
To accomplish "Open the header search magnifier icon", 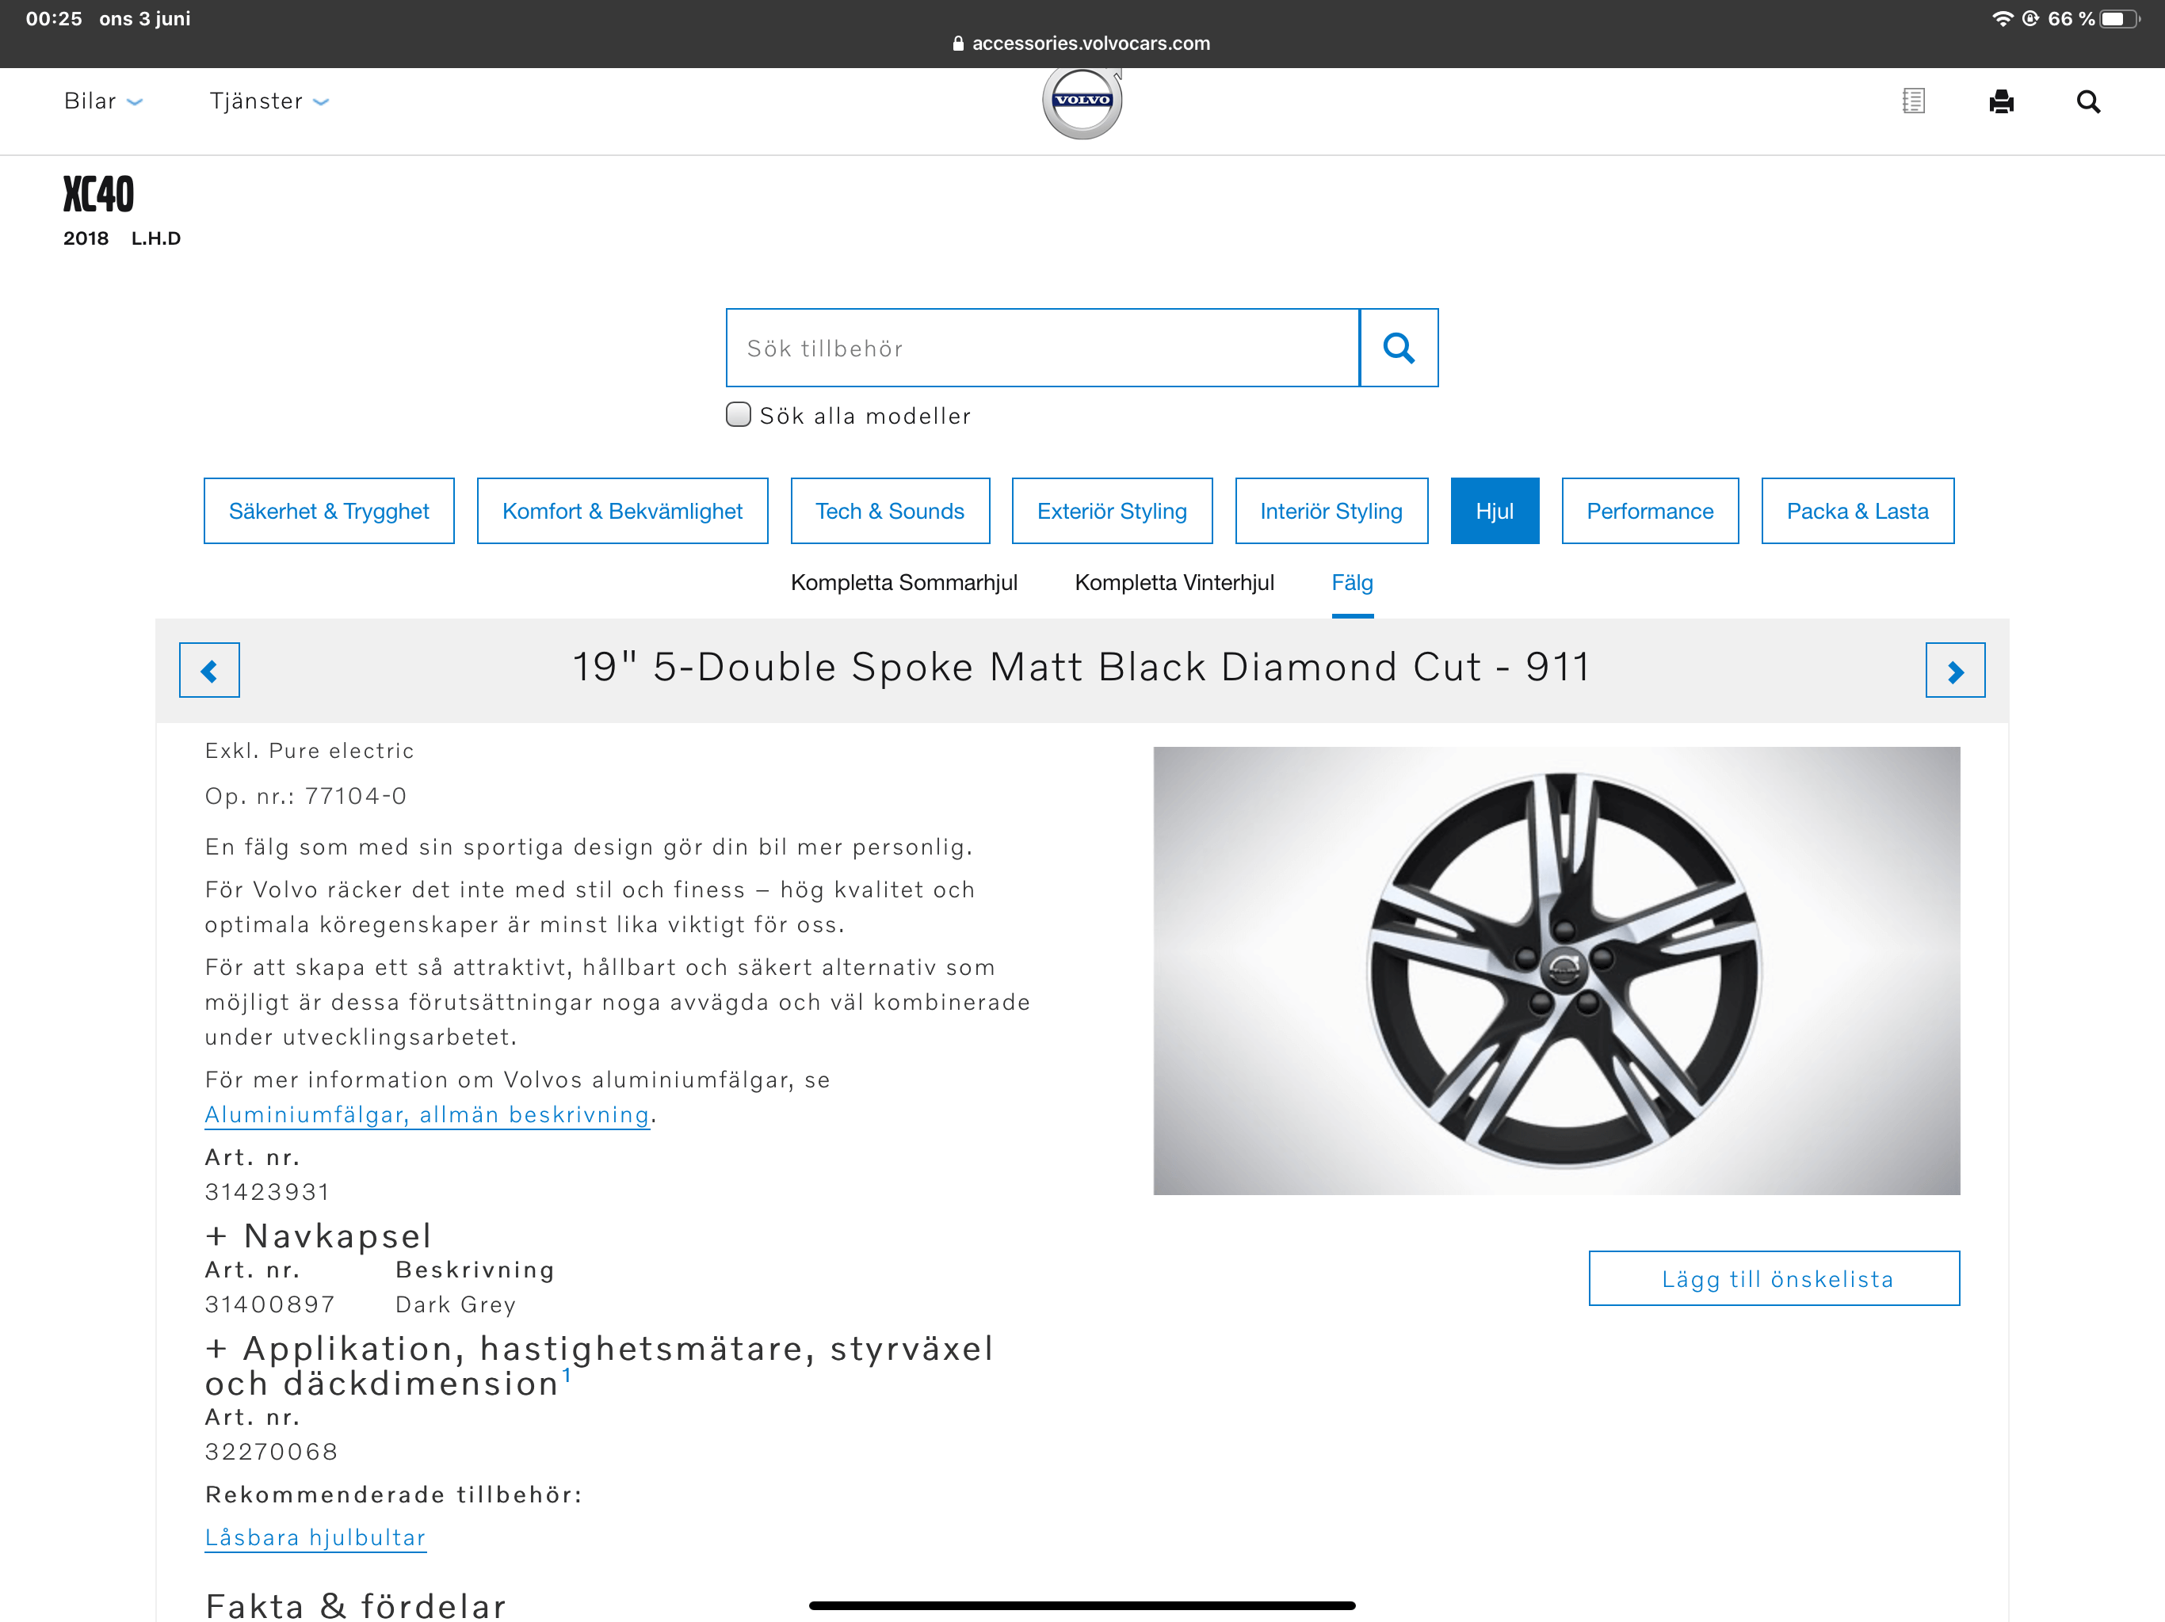I will pos(2089,101).
